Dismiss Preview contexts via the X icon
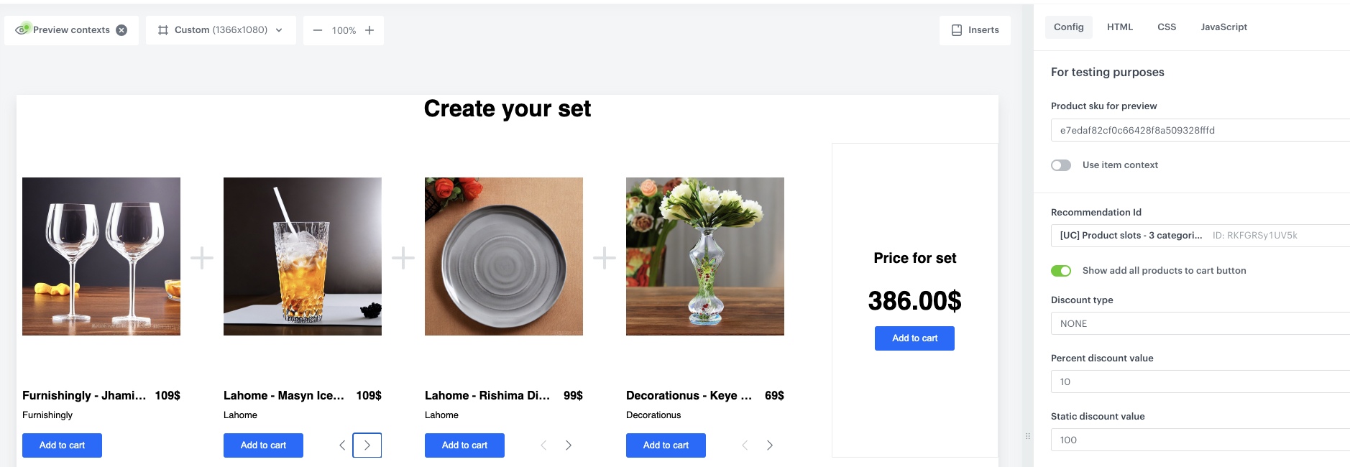 click(x=121, y=29)
